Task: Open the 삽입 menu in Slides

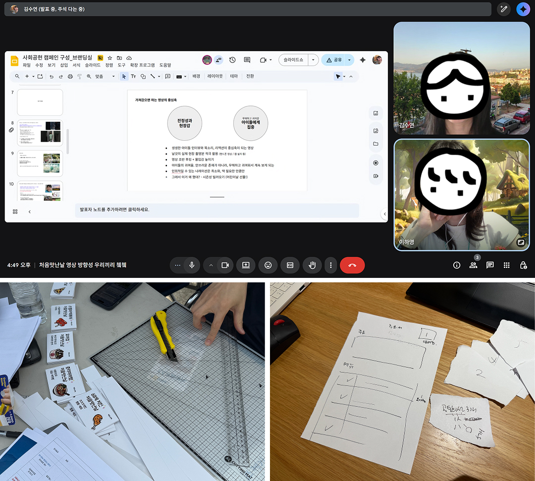Action: [64, 65]
